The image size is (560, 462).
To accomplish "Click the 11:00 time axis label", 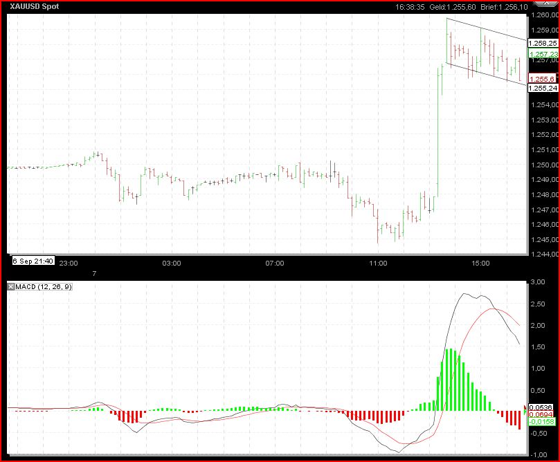I will pos(378,264).
